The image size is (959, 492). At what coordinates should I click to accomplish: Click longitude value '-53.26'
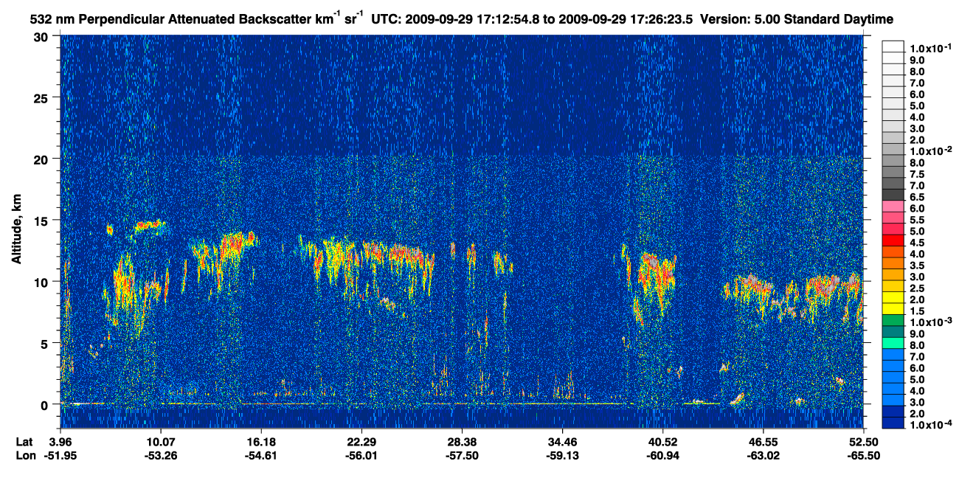(x=160, y=455)
